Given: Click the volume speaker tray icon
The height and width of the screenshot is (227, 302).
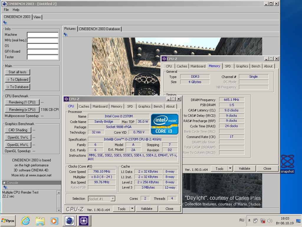Looking at the screenshot, I should pos(270,220).
